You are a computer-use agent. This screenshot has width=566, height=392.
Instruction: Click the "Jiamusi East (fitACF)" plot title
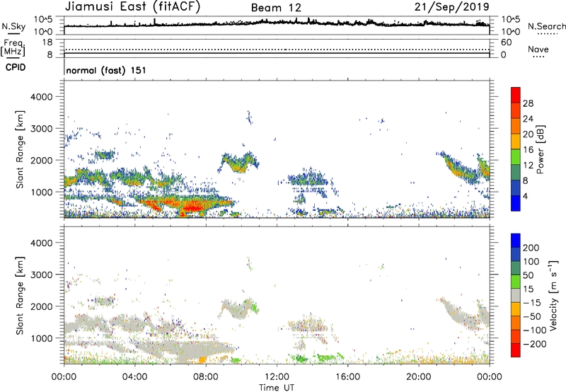tap(132, 6)
